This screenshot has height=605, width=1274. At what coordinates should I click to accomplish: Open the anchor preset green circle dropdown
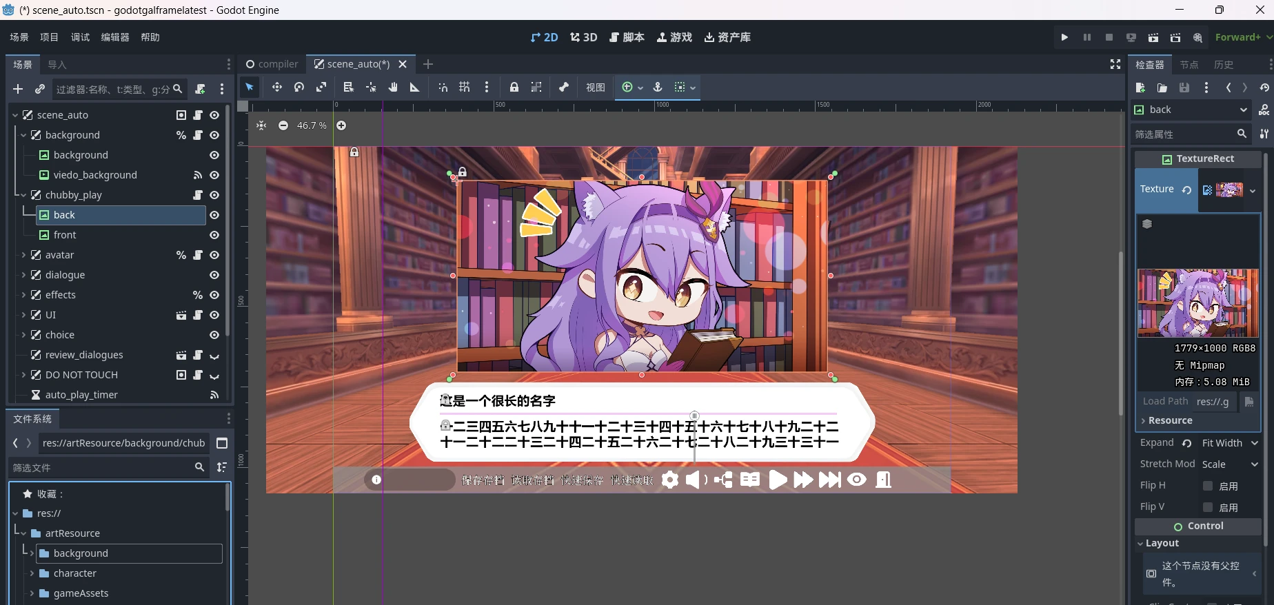pos(632,87)
